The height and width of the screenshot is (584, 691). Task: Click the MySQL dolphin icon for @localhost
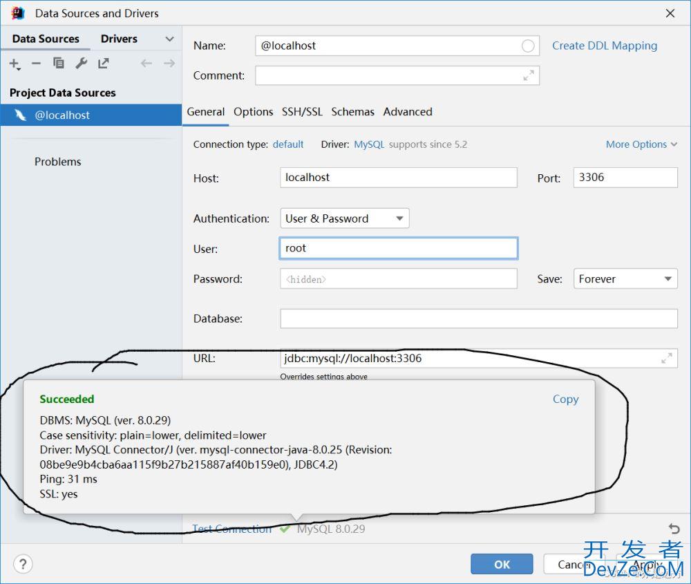(20, 115)
